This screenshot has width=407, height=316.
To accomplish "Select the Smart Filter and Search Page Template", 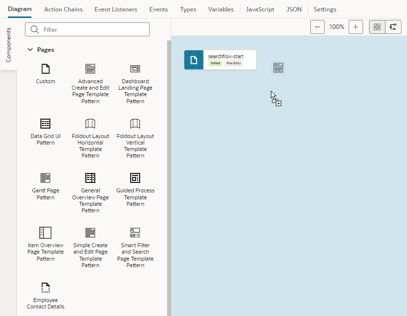I will (x=135, y=232).
